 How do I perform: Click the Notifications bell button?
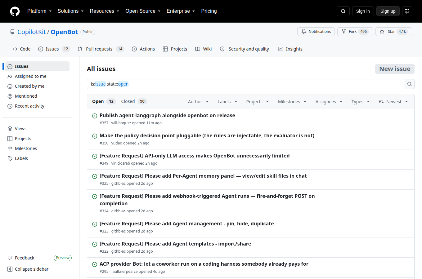click(x=316, y=32)
